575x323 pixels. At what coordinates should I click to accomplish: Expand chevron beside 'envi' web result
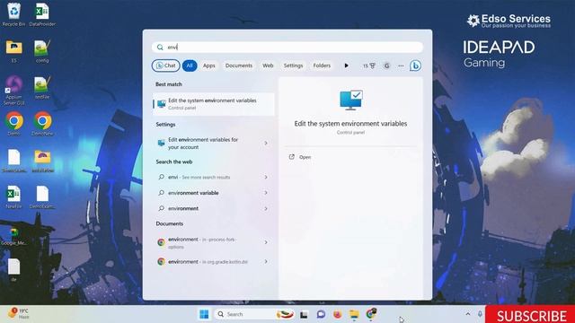pos(266,177)
